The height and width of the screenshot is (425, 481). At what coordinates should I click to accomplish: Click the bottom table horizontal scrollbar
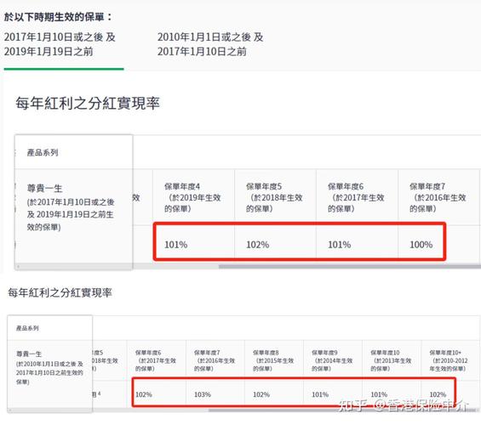344,411
